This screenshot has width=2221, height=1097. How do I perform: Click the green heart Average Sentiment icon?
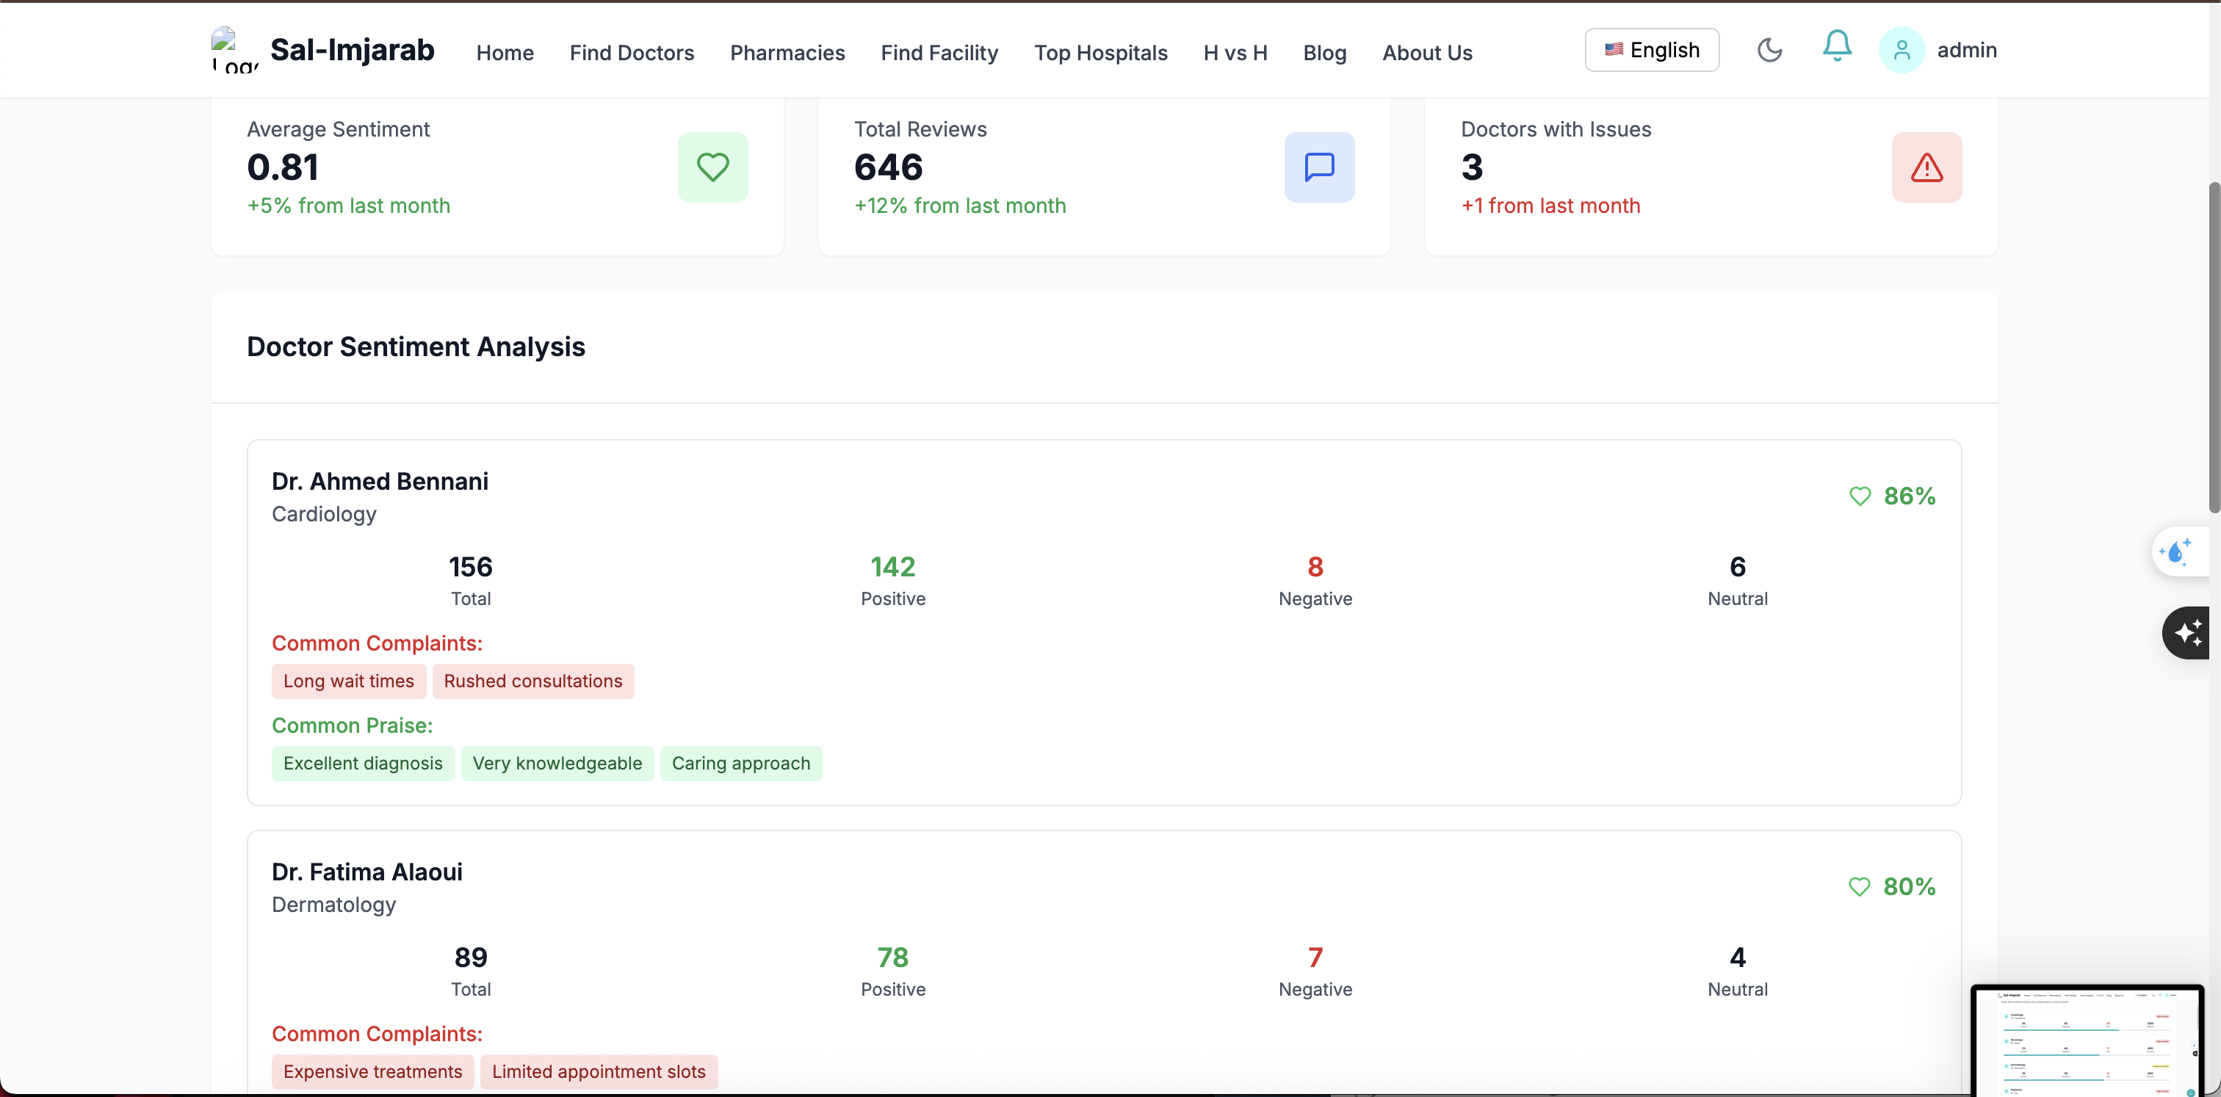[712, 167]
